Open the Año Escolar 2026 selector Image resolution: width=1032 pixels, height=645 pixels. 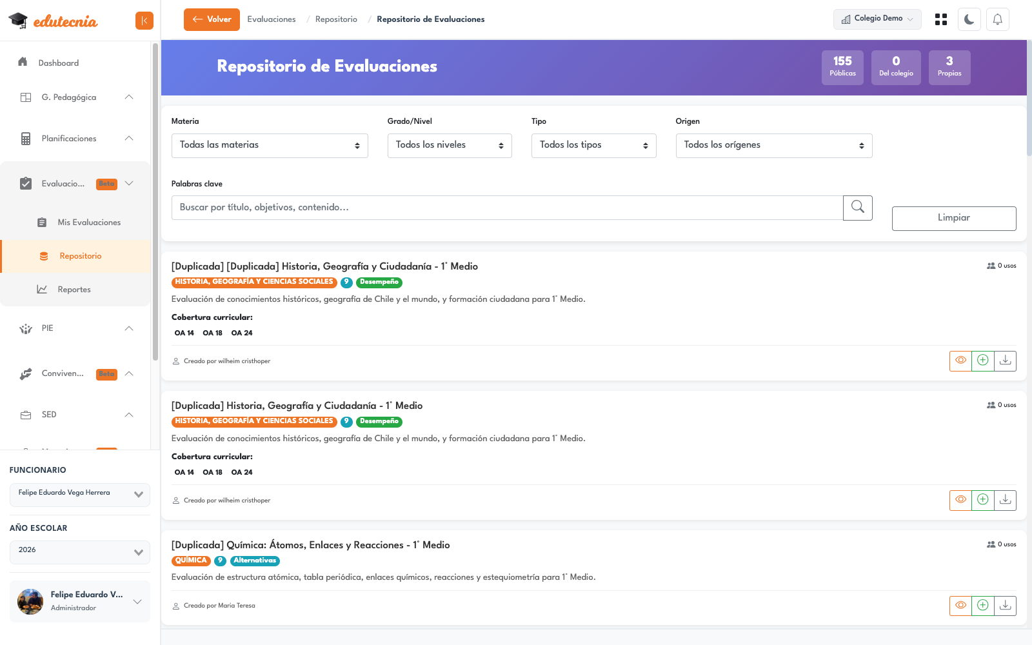tap(80, 552)
